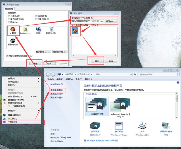The image size is (181, 149).
Task: Click the refresh button beside address bar
Action: (135, 74)
